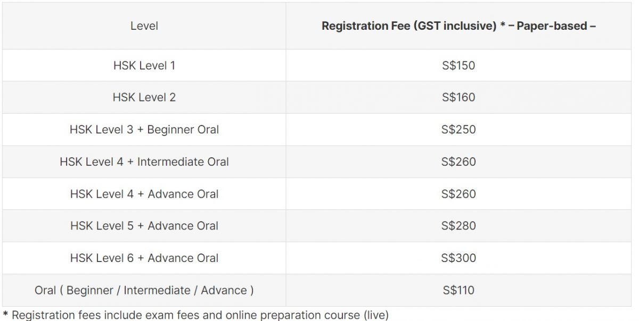Click the S$150 fee for HSK Level 1
The width and height of the screenshot is (639, 321).
coord(458,65)
